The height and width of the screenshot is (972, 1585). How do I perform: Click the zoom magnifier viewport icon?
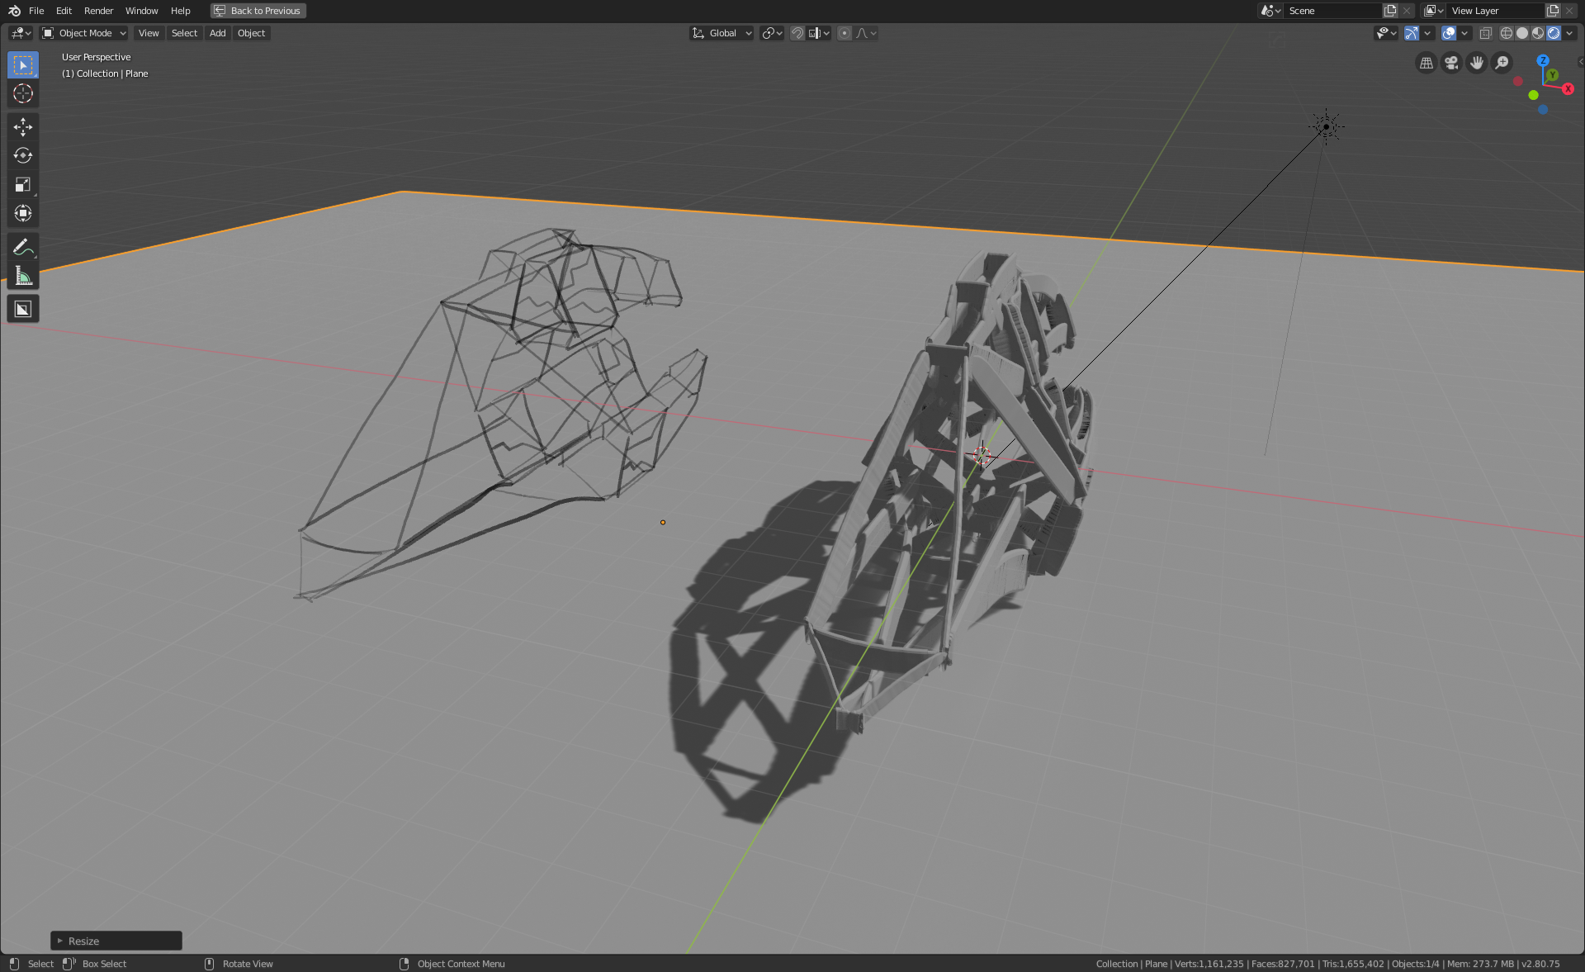coord(1502,63)
